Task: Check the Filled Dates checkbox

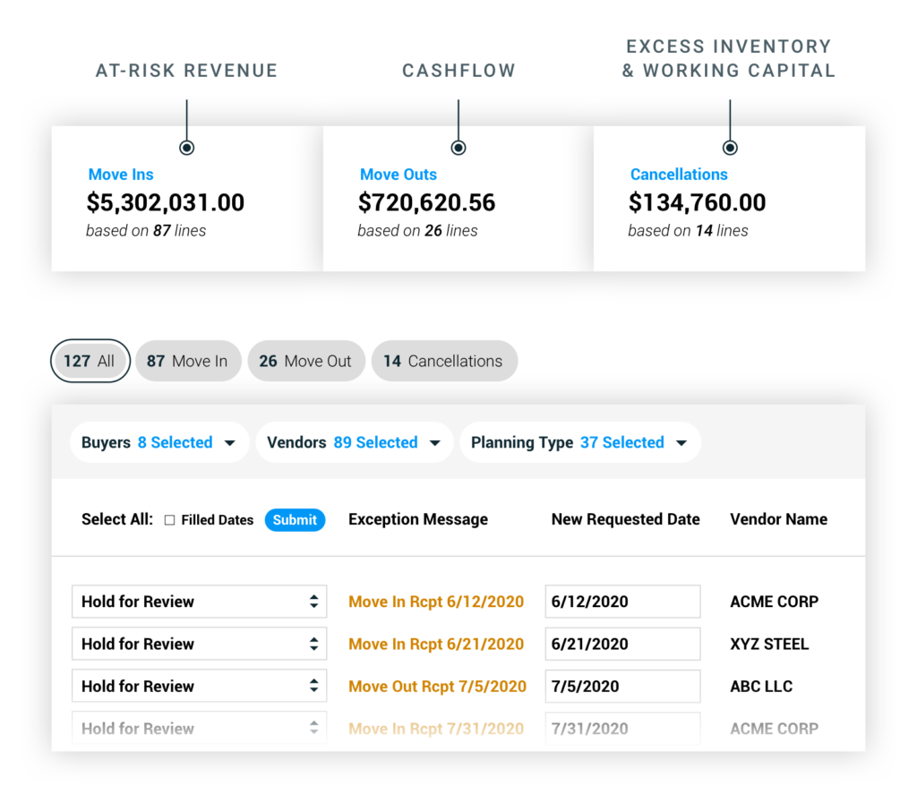Action: (169, 520)
